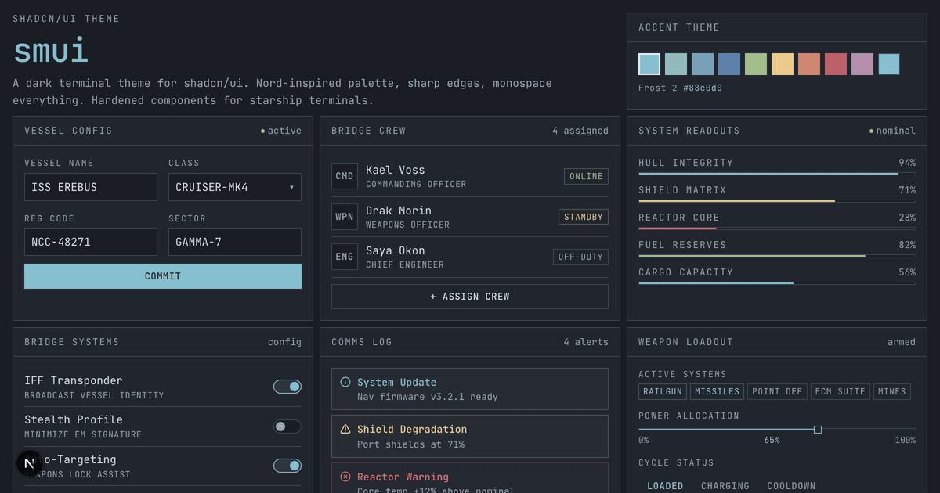The image size is (940, 493).
Task: Click the error icon on Reactor Warning
Action: click(x=345, y=477)
